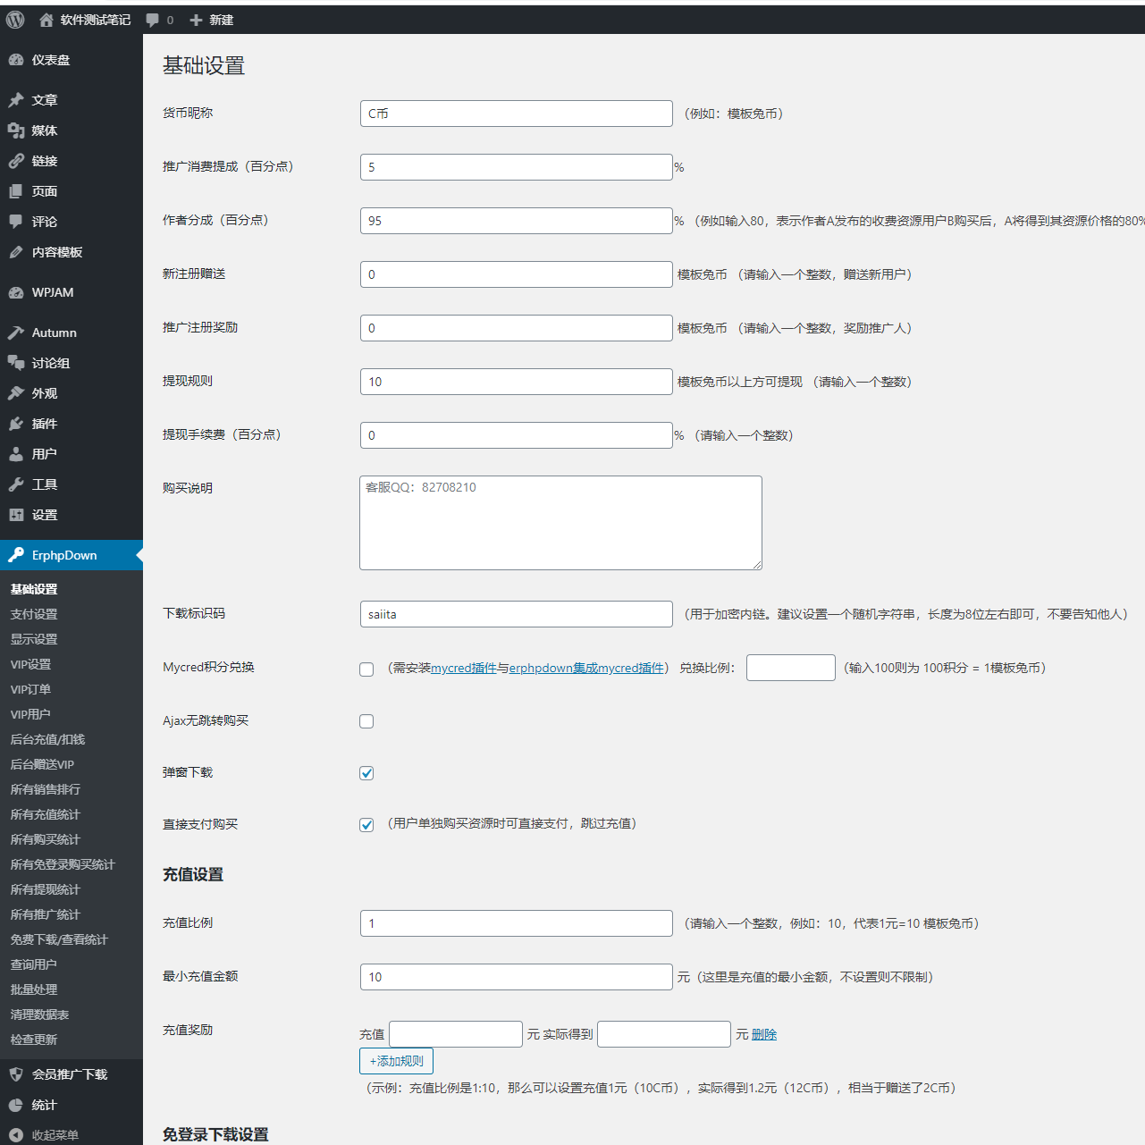Enable the Mycred积分兑换 checkbox

(x=366, y=669)
